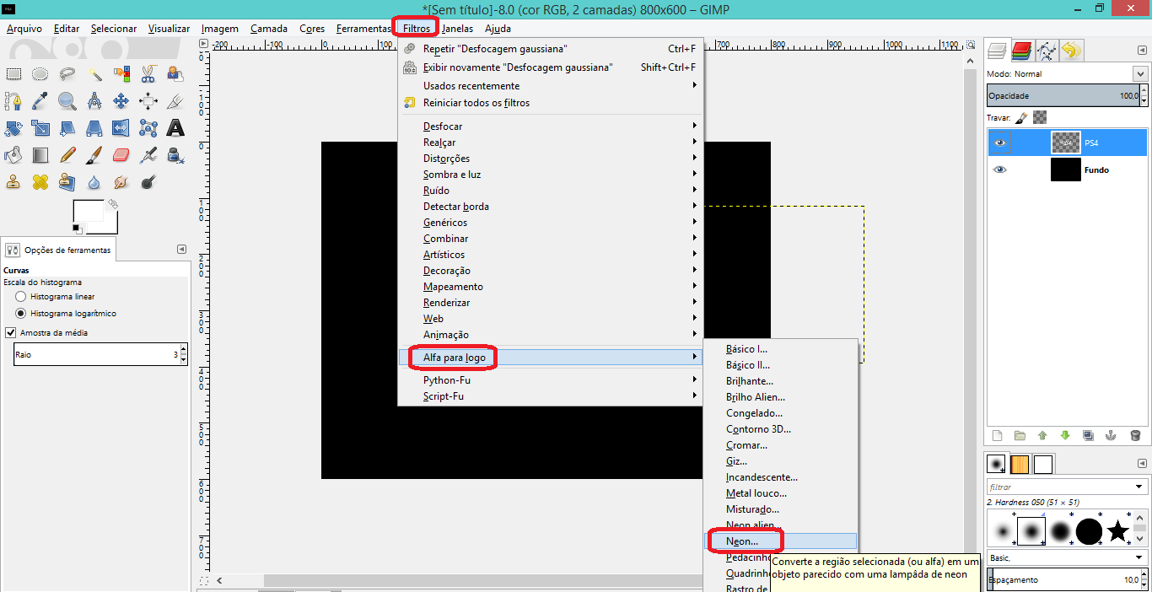Anchor floating layer with the anchor icon
The height and width of the screenshot is (592, 1152).
pos(1111,435)
